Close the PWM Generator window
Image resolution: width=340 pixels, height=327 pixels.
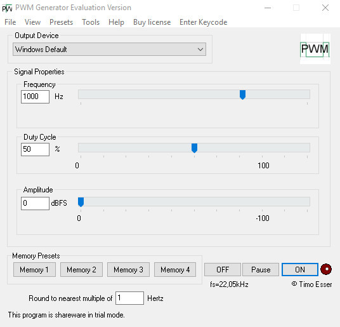pyautogui.click(x=325, y=8)
